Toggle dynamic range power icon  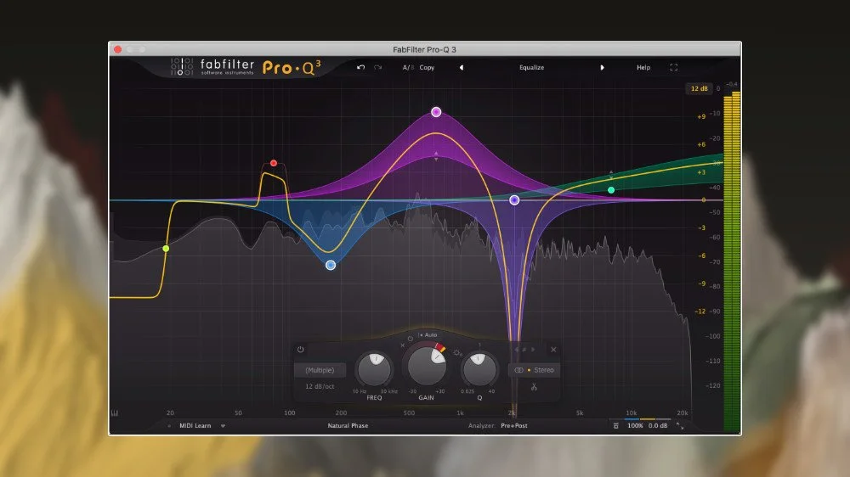[411, 339]
